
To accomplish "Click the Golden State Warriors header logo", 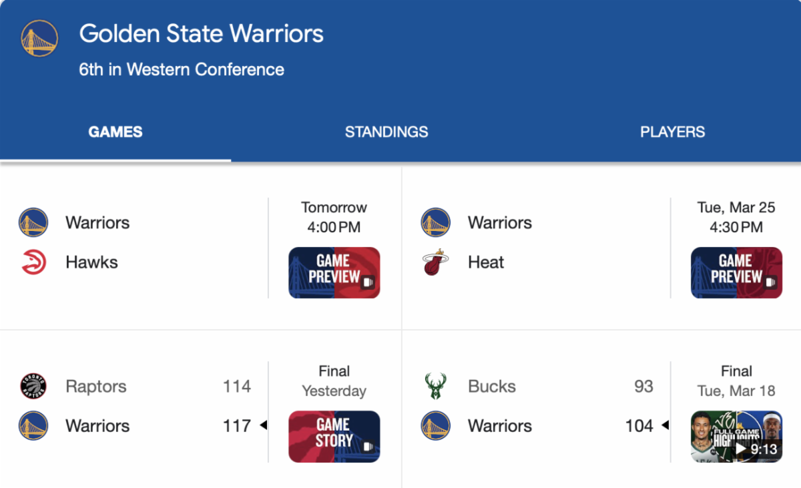I will [39, 38].
